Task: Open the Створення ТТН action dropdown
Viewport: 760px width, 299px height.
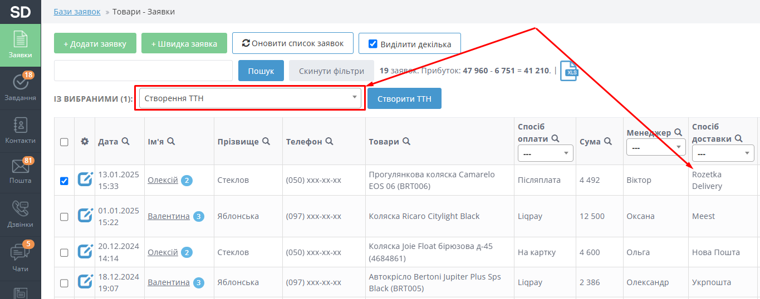Action: [250, 98]
